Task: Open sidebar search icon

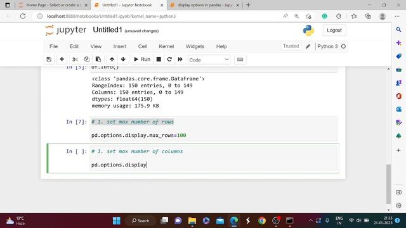Action: point(398,30)
